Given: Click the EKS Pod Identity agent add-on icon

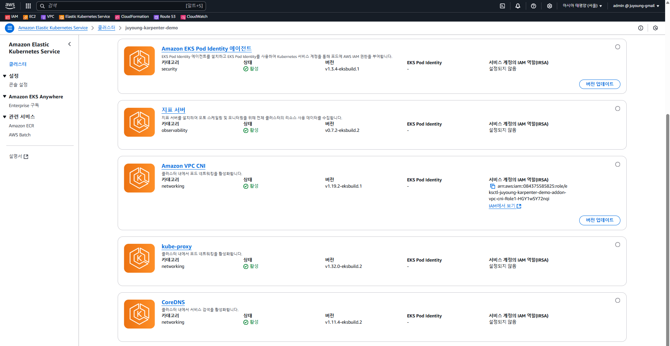Looking at the screenshot, I should [x=139, y=61].
